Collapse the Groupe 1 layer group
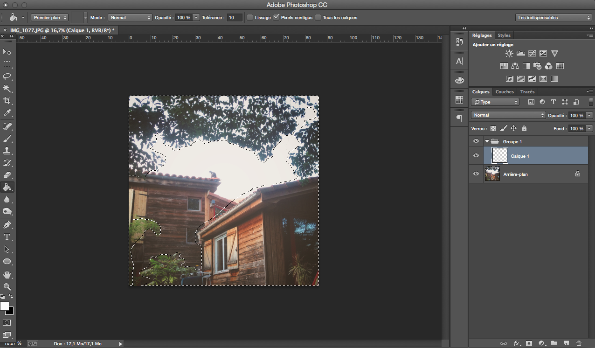Image resolution: width=595 pixels, height=348 pixels. tap(487, 141)
